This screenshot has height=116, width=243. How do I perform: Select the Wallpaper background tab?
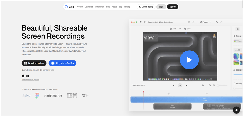(x=238, y=41)
